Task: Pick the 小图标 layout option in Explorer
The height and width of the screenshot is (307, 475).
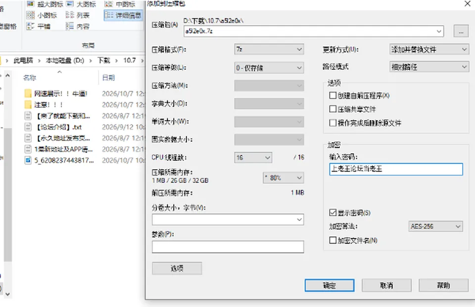Action: [x=30, y=15]
